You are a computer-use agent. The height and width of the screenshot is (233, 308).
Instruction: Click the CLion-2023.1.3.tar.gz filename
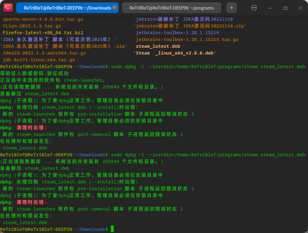coord(32,26)
